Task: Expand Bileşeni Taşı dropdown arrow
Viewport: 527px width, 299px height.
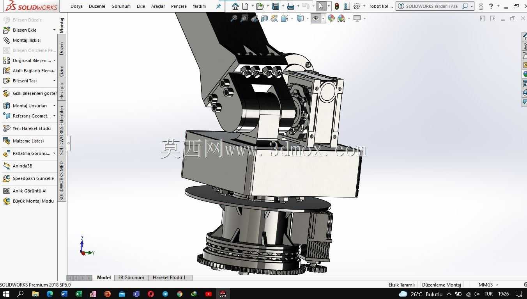Action: [x=54, y=81]
